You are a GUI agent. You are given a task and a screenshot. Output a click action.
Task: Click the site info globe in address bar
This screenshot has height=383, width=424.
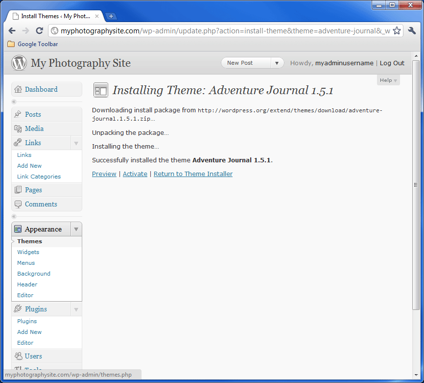[x=55, y=30]
